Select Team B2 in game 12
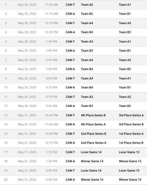Viewport: 147px width, 185px height. [x=125, y=106]
